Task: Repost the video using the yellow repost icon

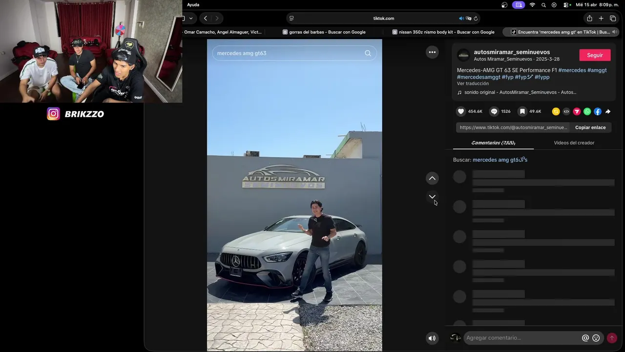Action: click(x=556, y=111)
